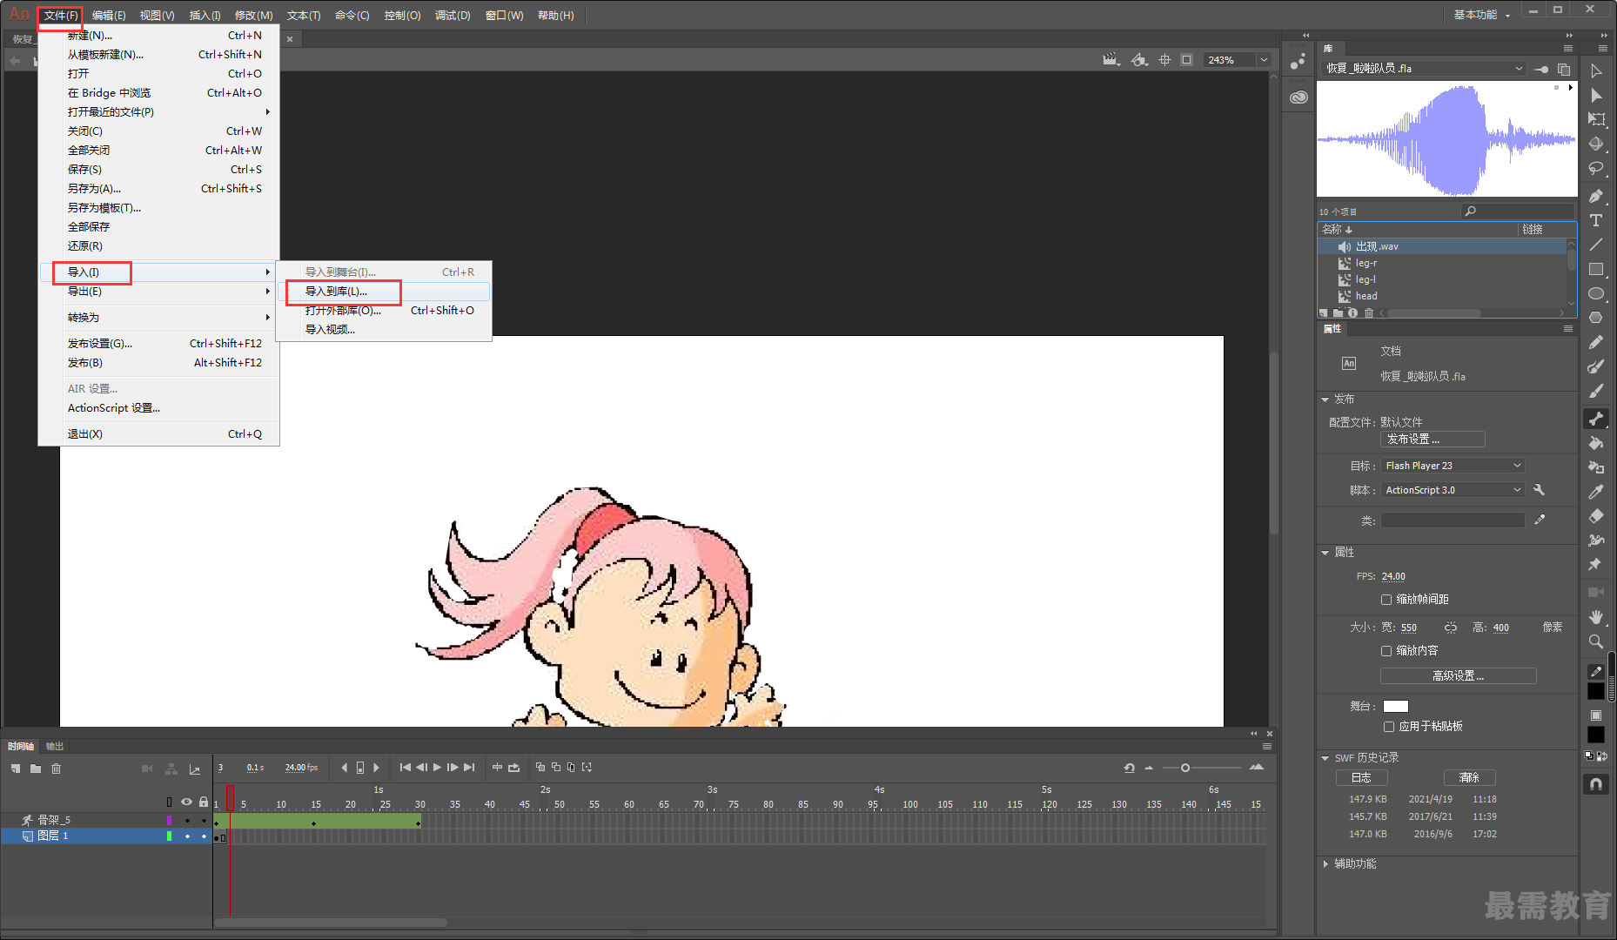Screen dimensions: 1617x940
Task: Click the 高级设置... button
Action: click(x=1459, y=675)
